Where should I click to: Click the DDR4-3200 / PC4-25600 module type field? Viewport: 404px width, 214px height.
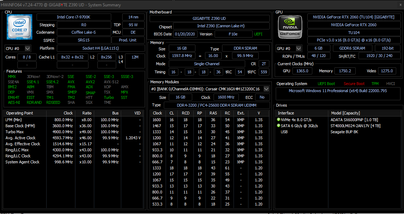point(216,105)
